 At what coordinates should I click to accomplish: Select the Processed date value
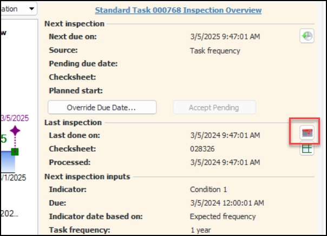(x=225, y=162)
